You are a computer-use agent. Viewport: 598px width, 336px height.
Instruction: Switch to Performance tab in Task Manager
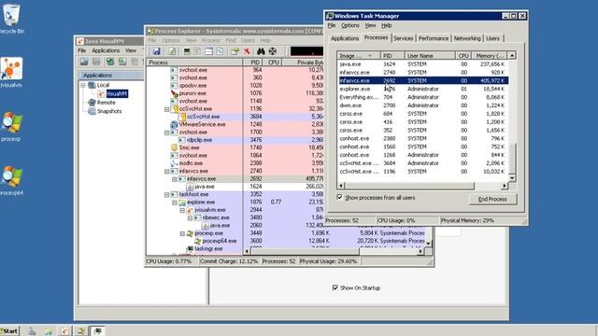(434, 38)
